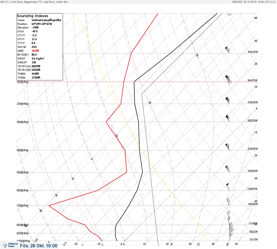
Task: Click the wind barb at 600 hPa level
Action: click(228, 187)
